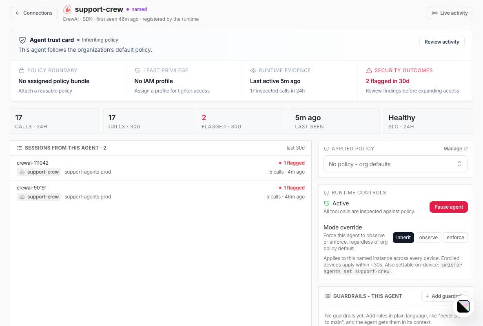Pause the agent
This screenshot has width=483, height=326.
pos(448,207)
